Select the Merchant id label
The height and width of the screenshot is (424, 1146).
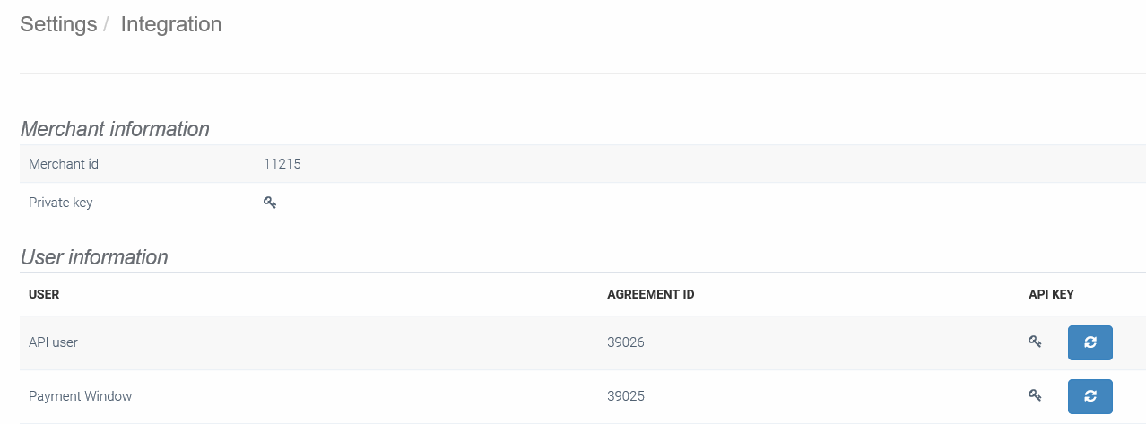(64, 164)
